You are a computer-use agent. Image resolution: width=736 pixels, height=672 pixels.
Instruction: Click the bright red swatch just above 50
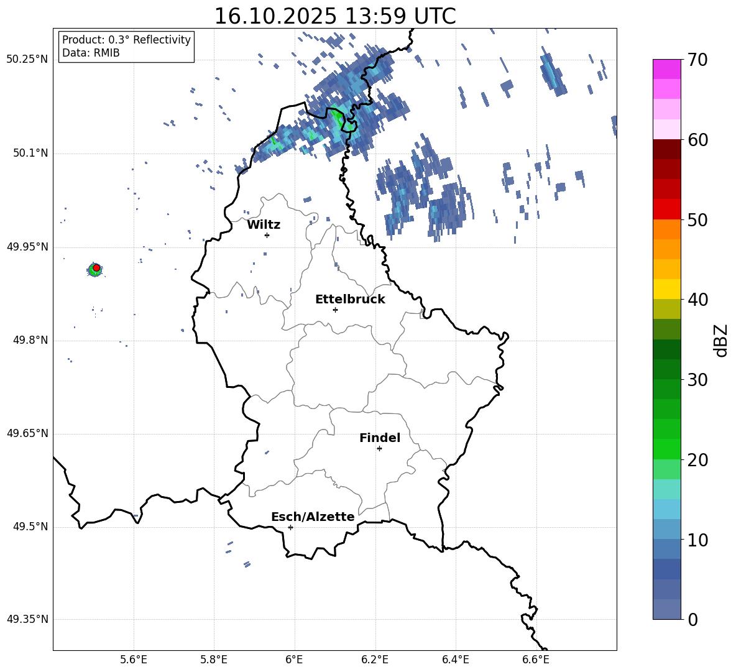666,209
